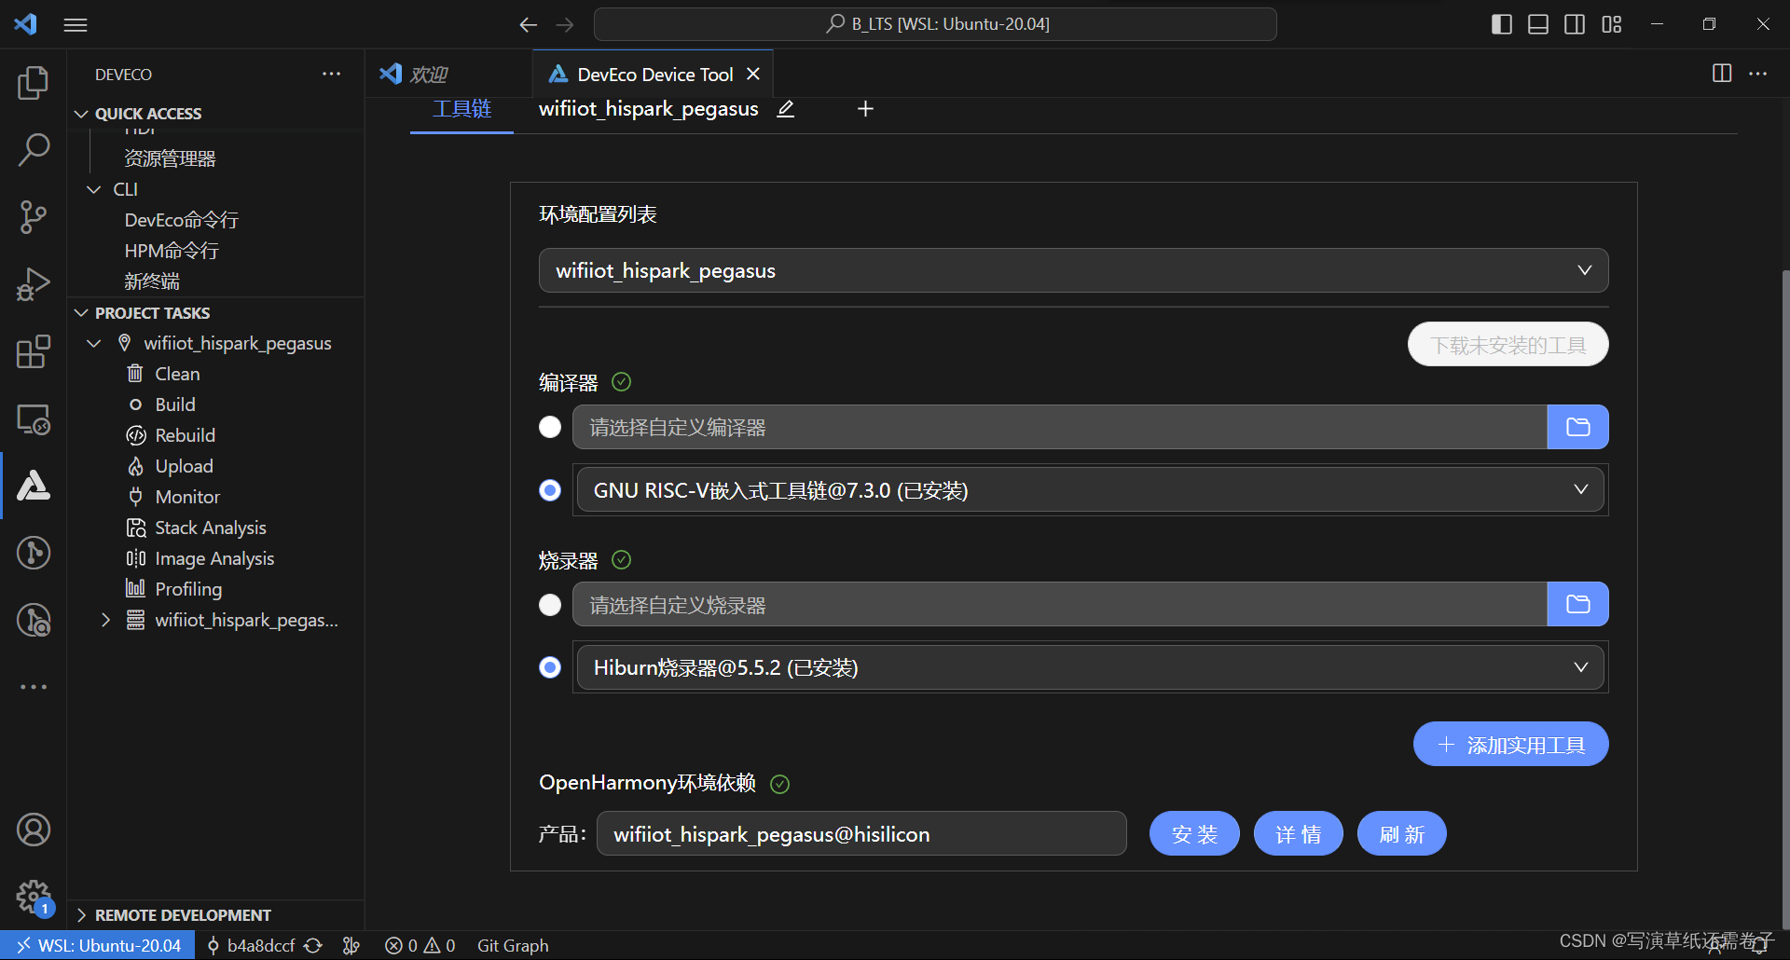Open the GNU RISC-V toolchain version dropdown
This screenshot has width=1790, height=960.
point(1090,490)
